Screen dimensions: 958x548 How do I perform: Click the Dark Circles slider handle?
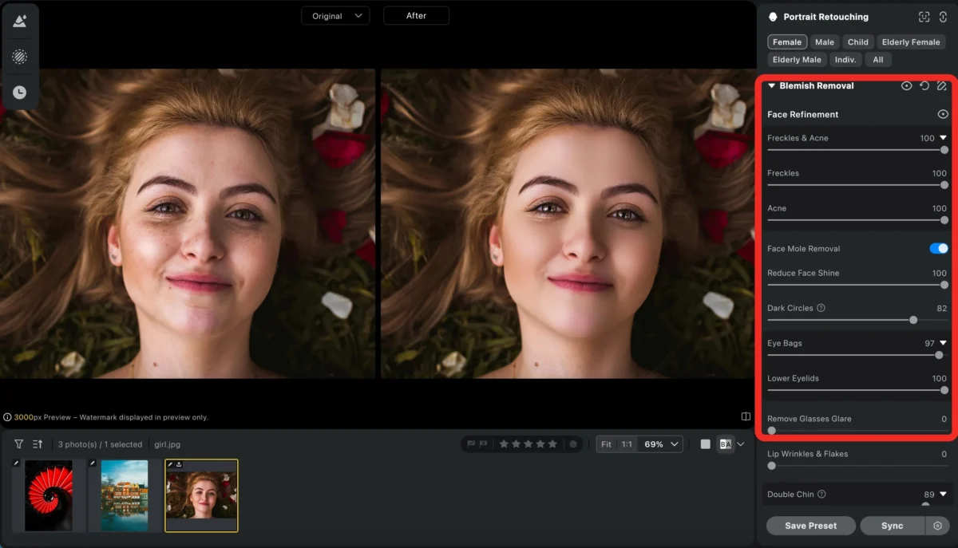[x=913, y=320]
